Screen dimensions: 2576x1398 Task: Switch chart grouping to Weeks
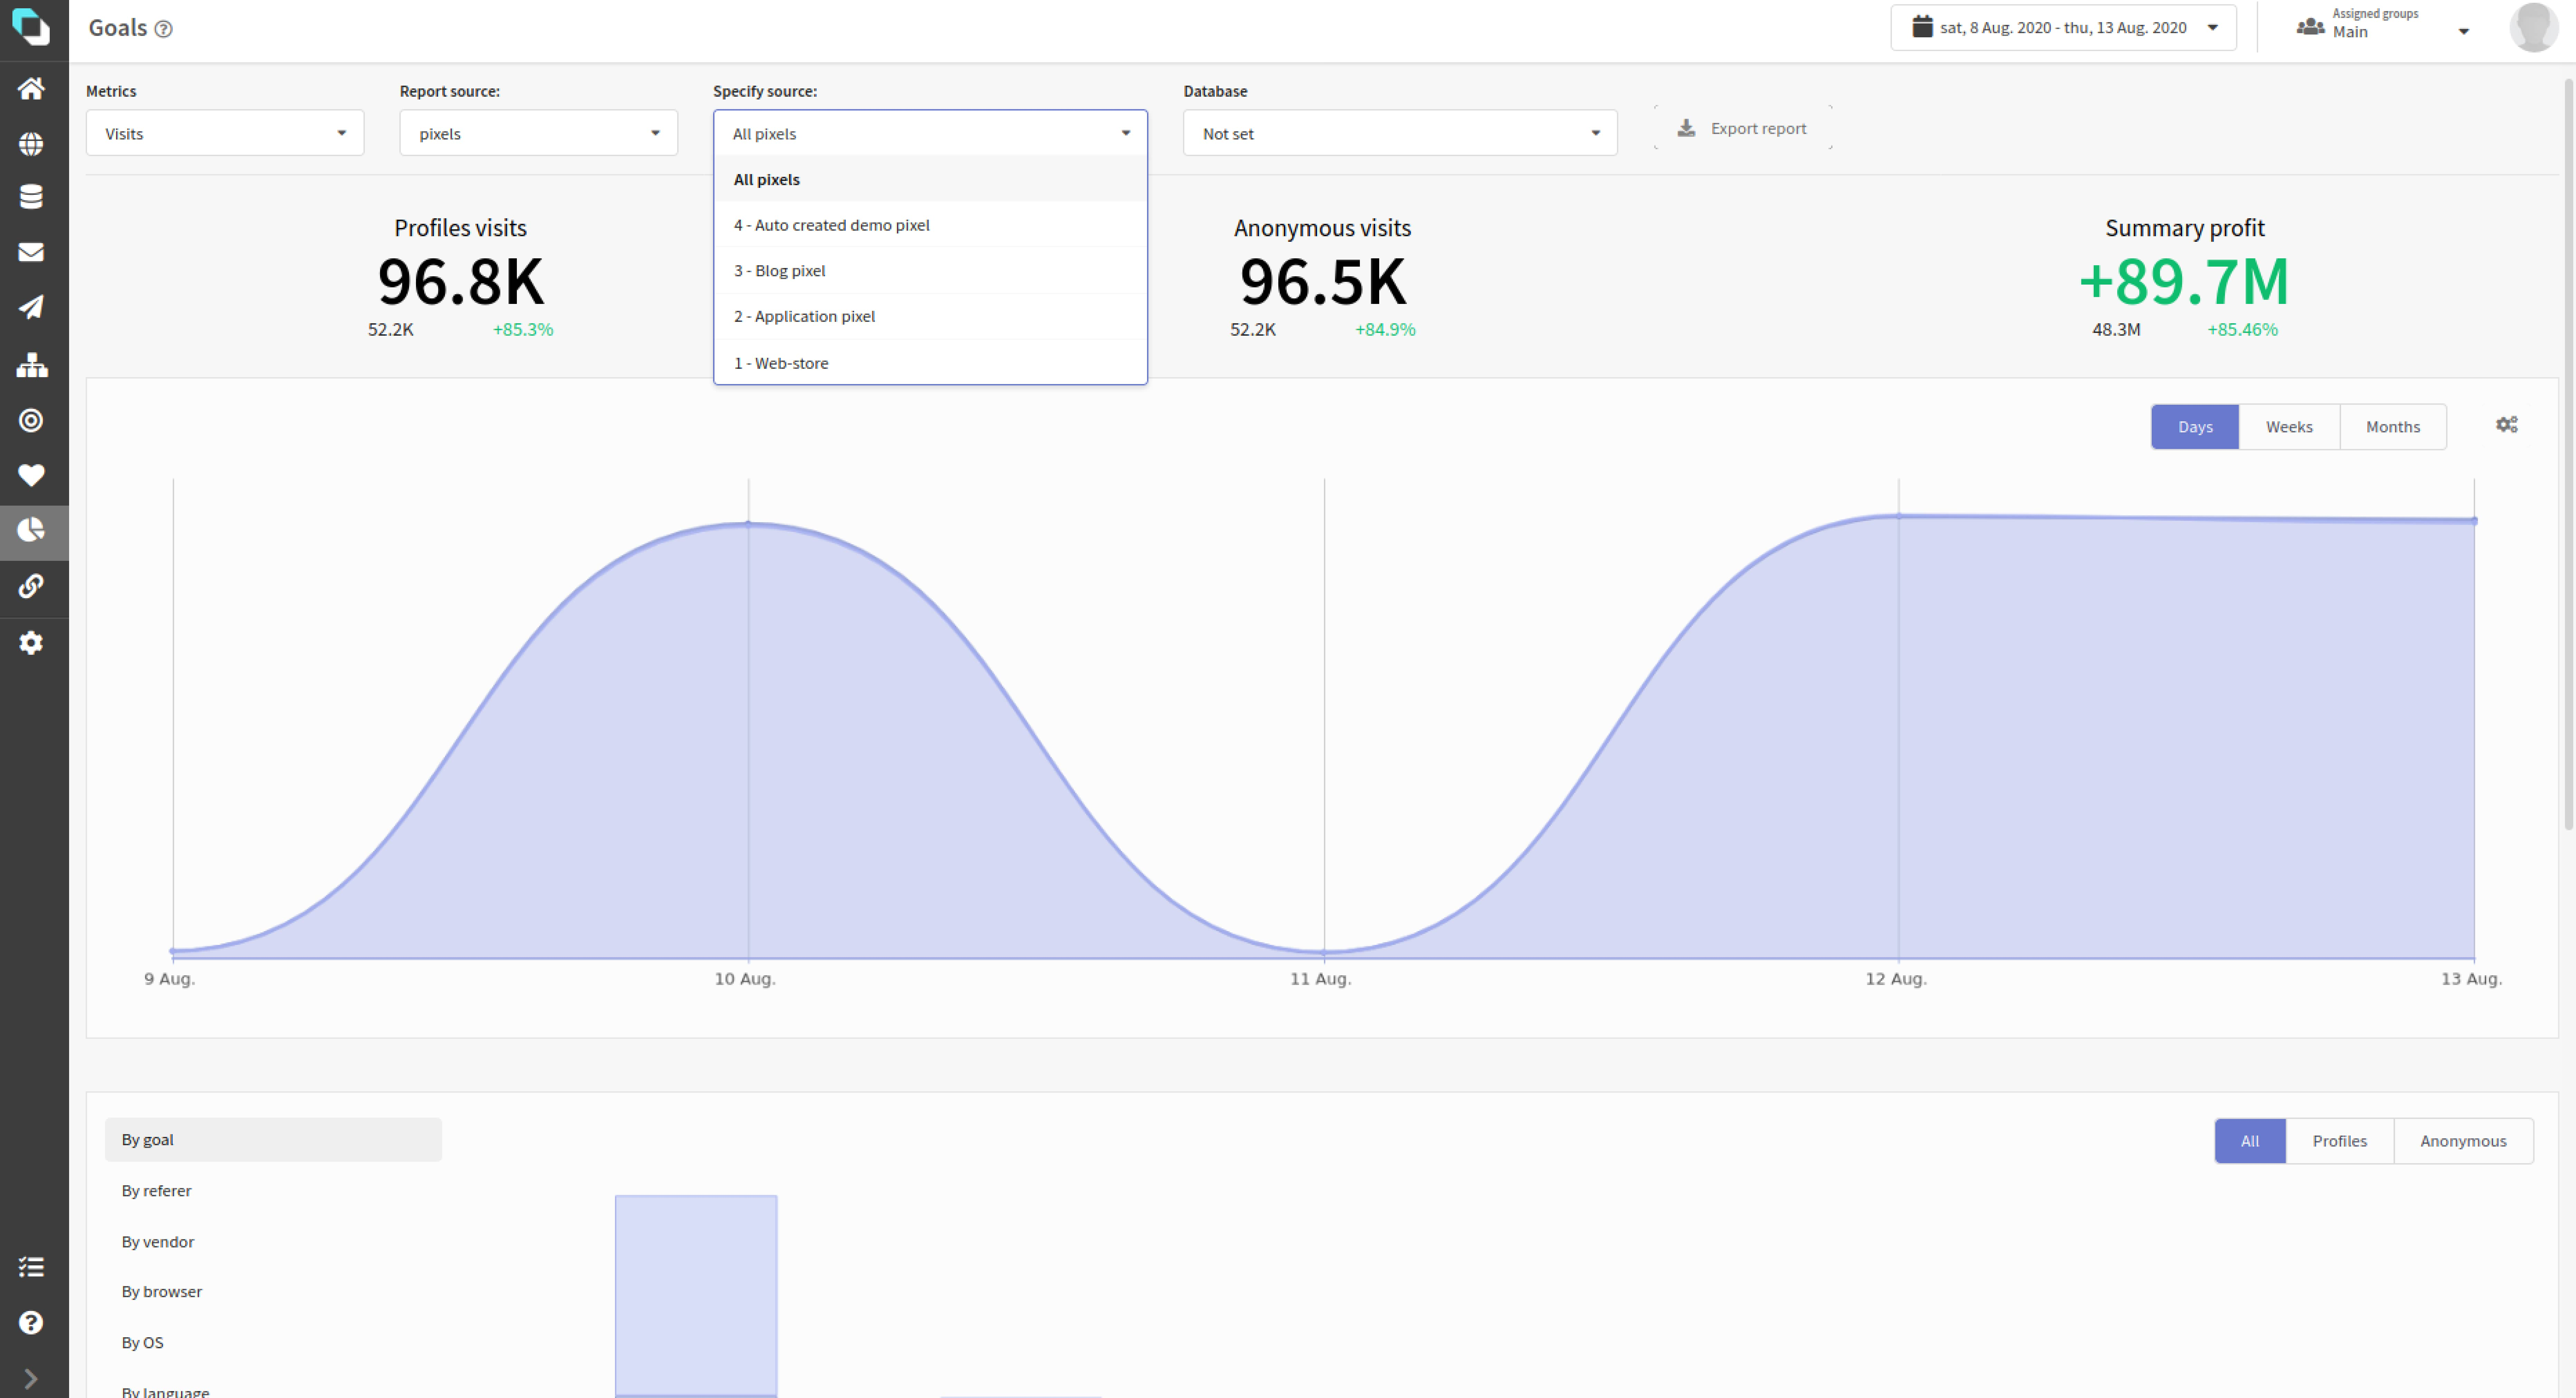pos(2289,427)
